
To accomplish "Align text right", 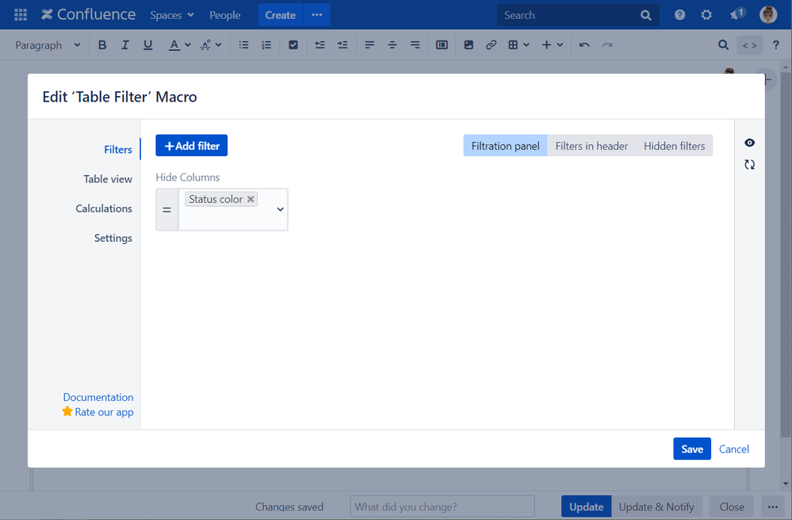I will click(415, 45).
